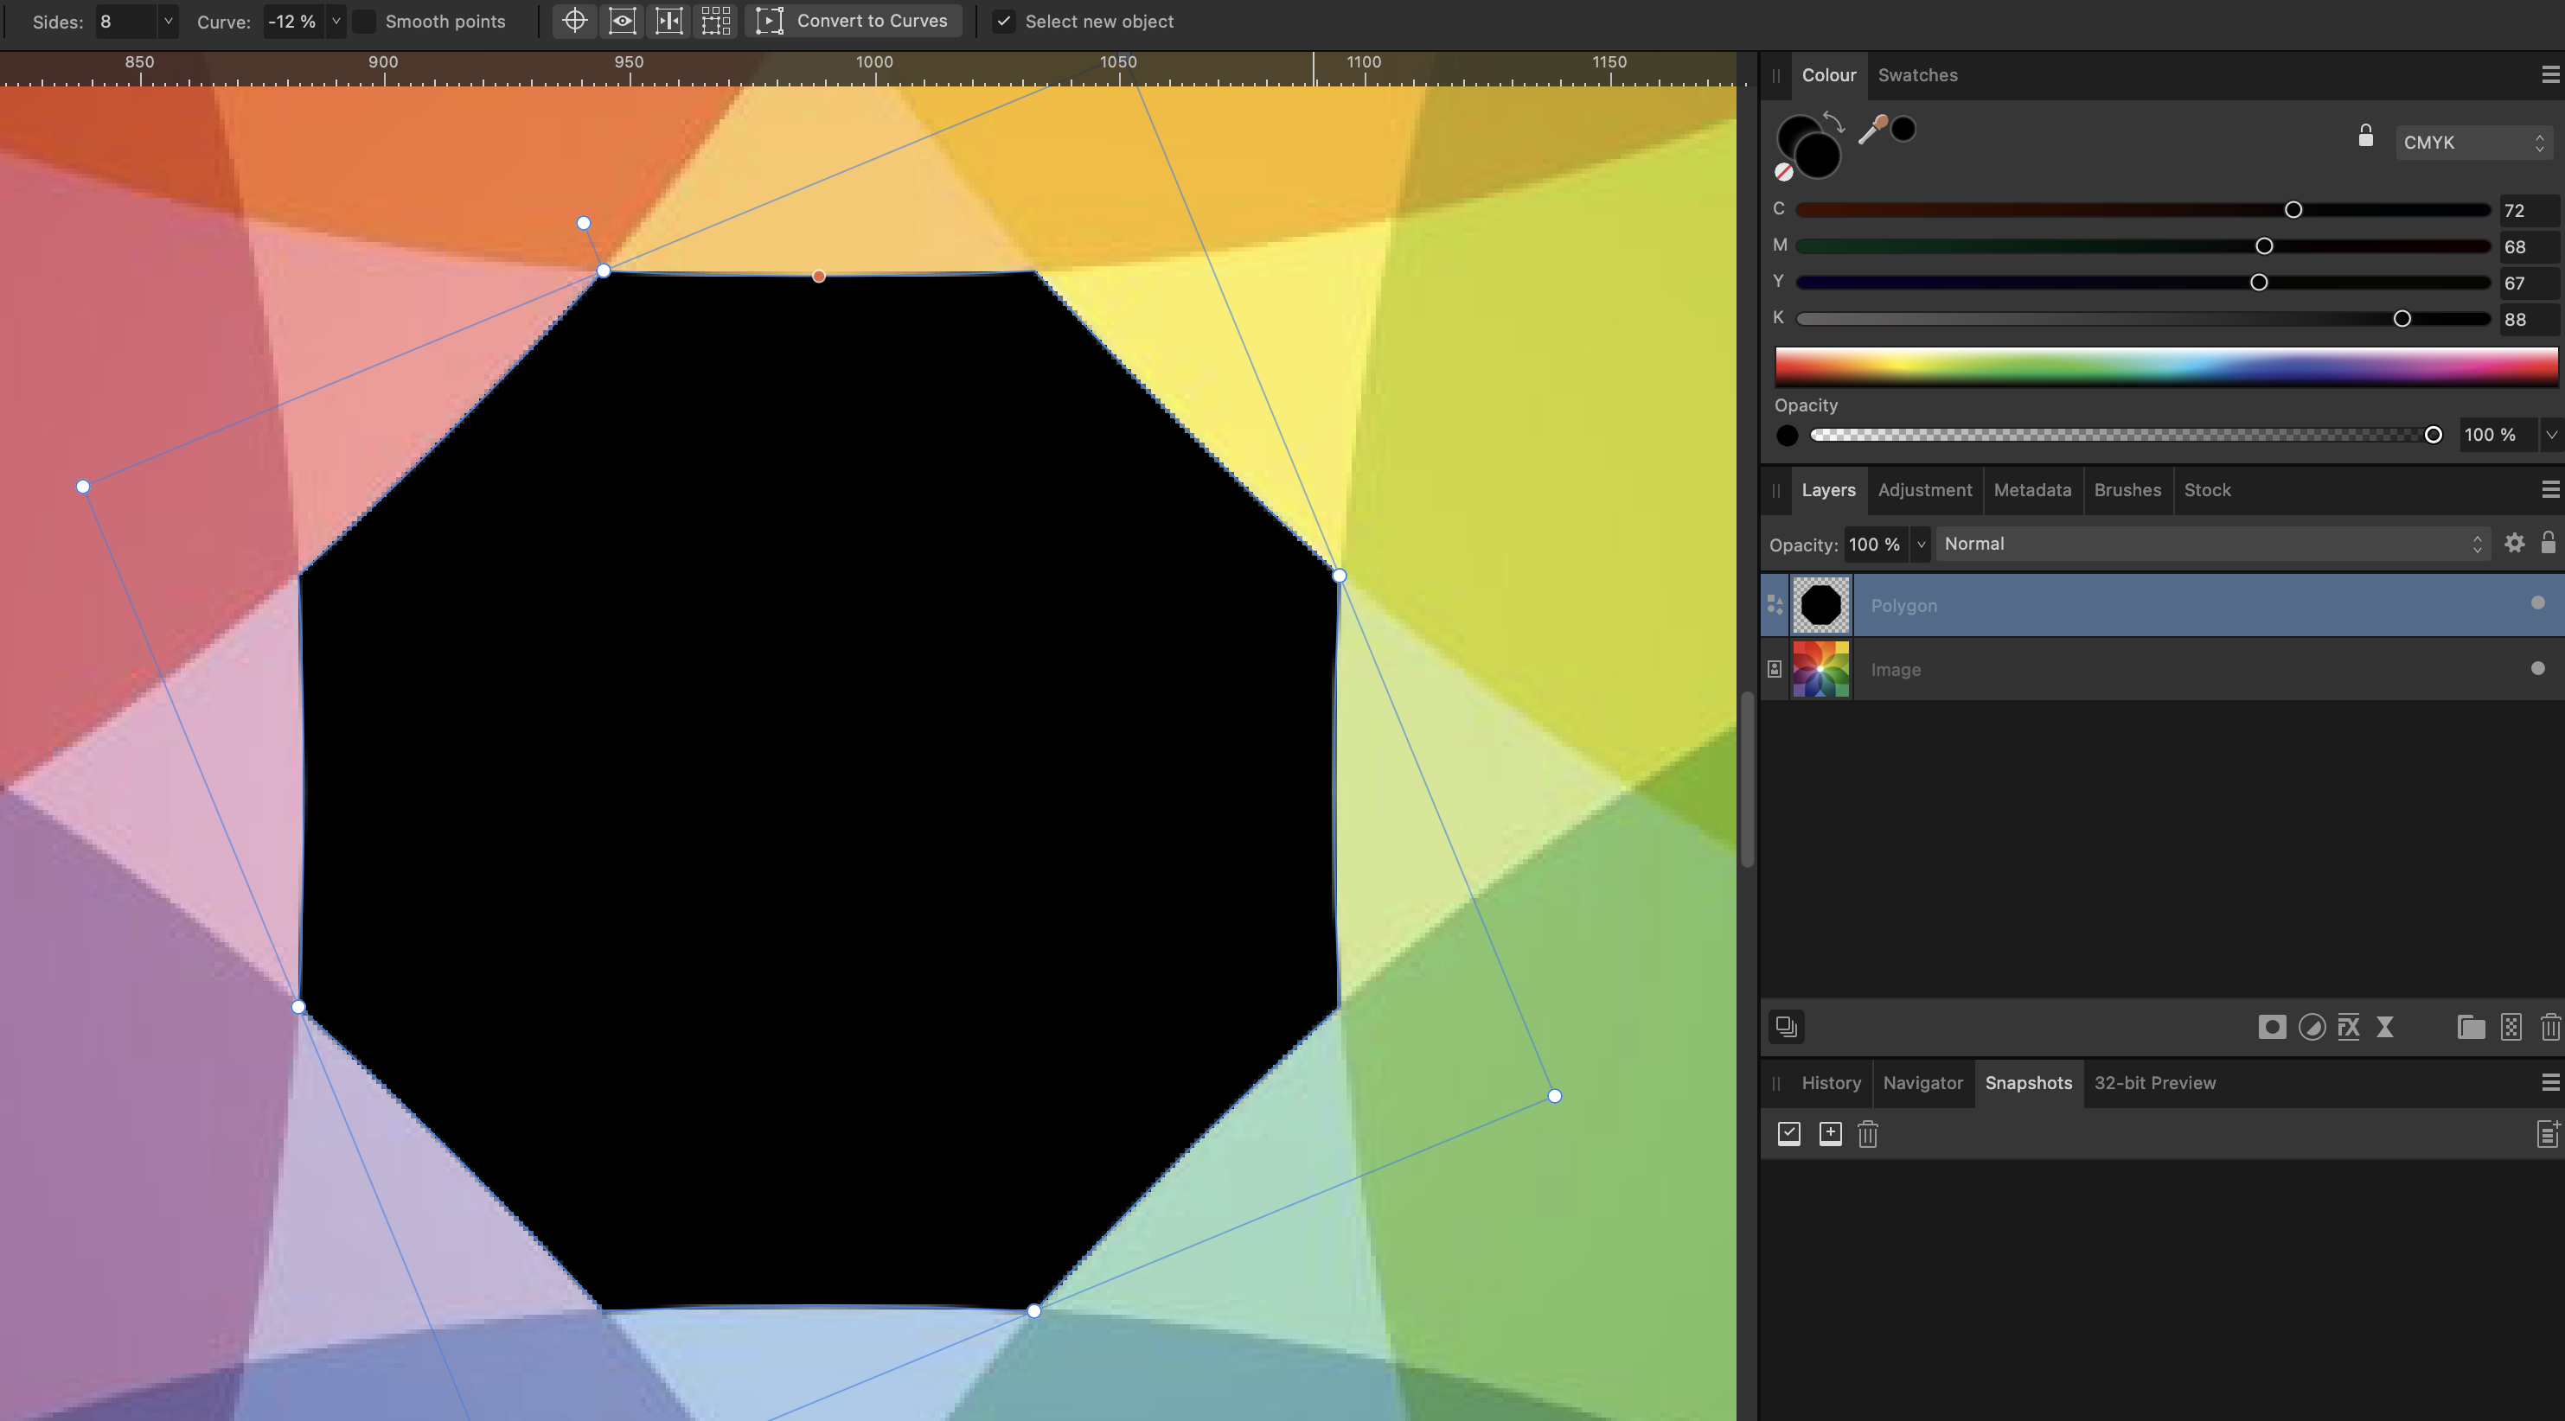
Task: Delete layer trash icon in Layers panel
Action: pyautogui.click(x=2549, y=1027)
